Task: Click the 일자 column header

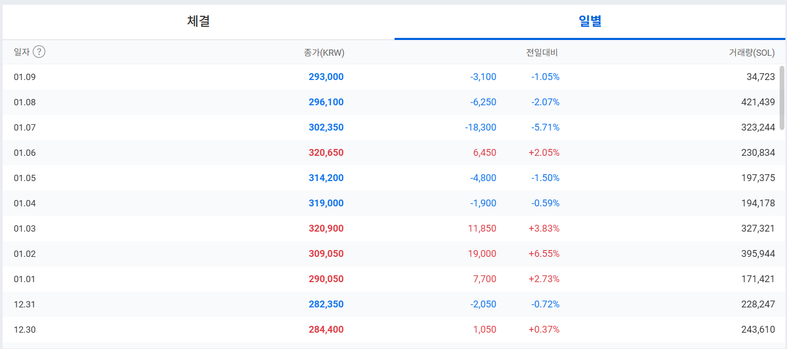Action: [x=22, y=52]
